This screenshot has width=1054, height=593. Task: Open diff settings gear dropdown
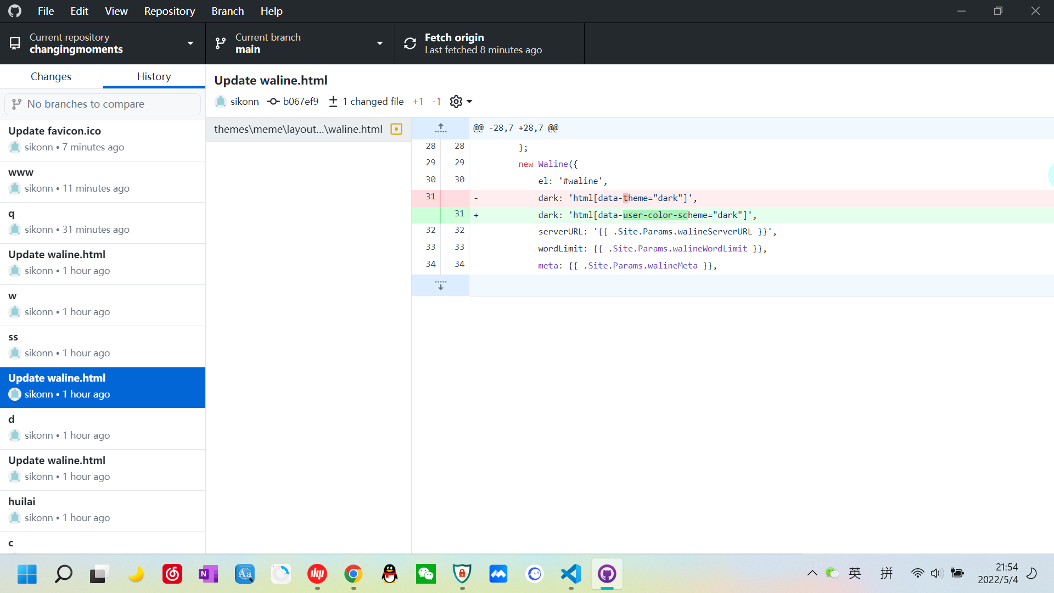click(461, 102)
